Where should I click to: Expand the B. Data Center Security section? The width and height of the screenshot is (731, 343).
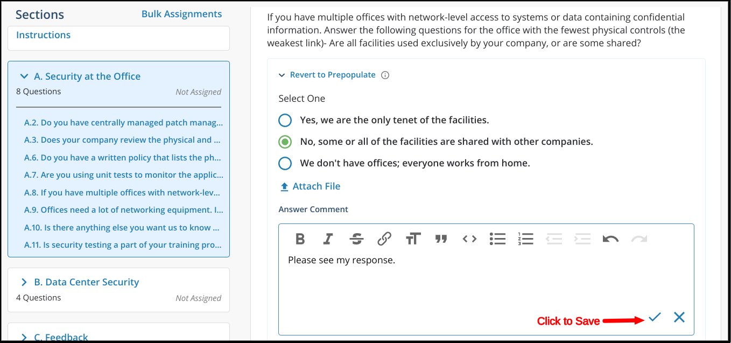[x=24, y=282]
